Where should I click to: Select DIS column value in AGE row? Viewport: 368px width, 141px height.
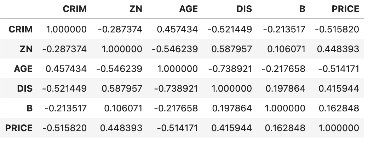tap(230, 69)
